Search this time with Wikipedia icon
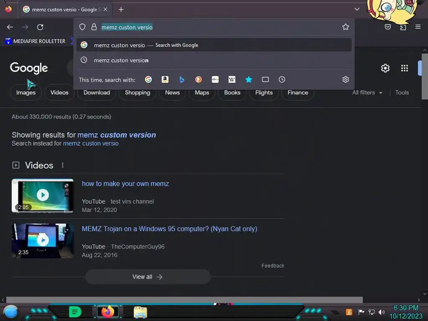This screenshot has width=428, height=321. (232, 79)
